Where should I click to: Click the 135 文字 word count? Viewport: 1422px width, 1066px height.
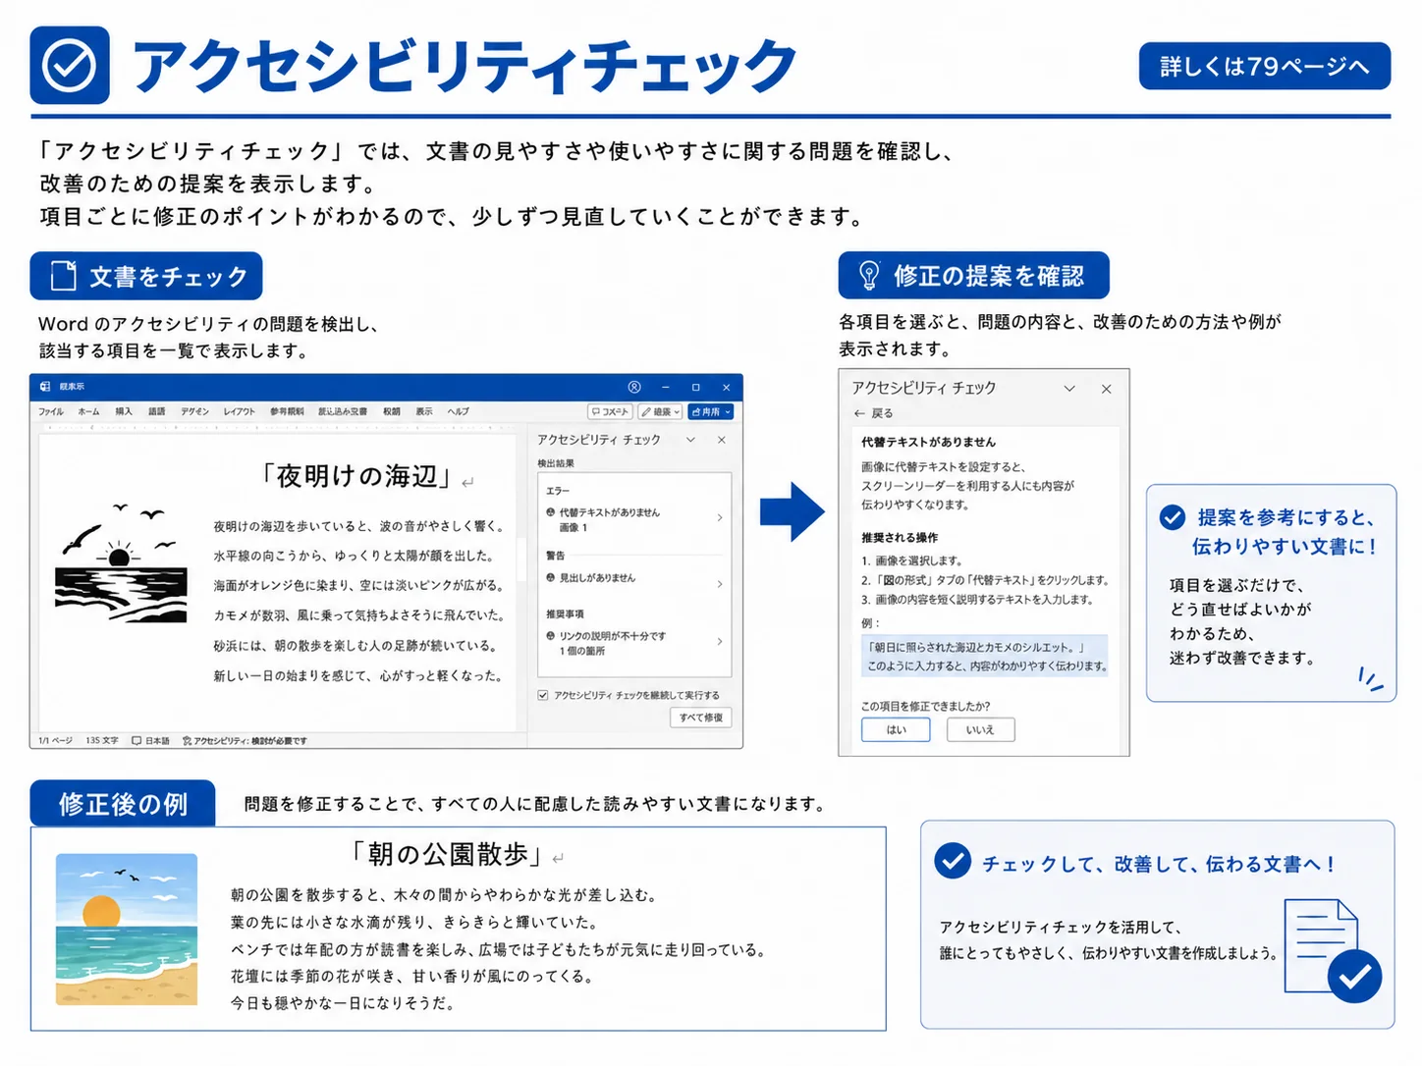101,740
